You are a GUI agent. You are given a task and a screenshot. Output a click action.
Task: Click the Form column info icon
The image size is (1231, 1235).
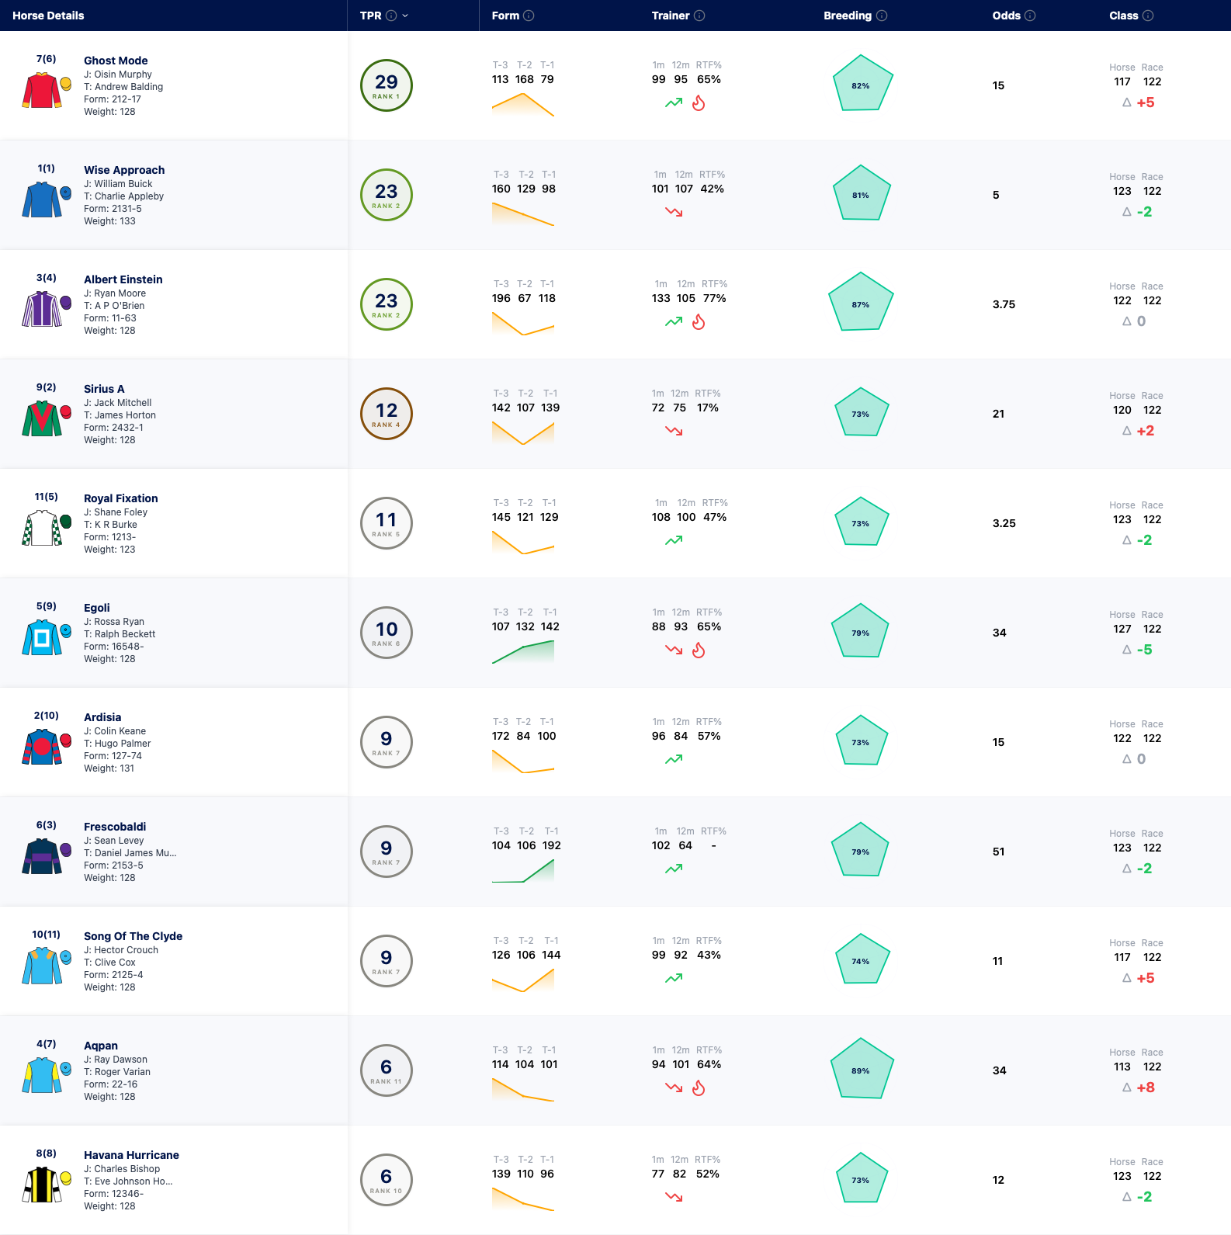(x=529, y=16)
